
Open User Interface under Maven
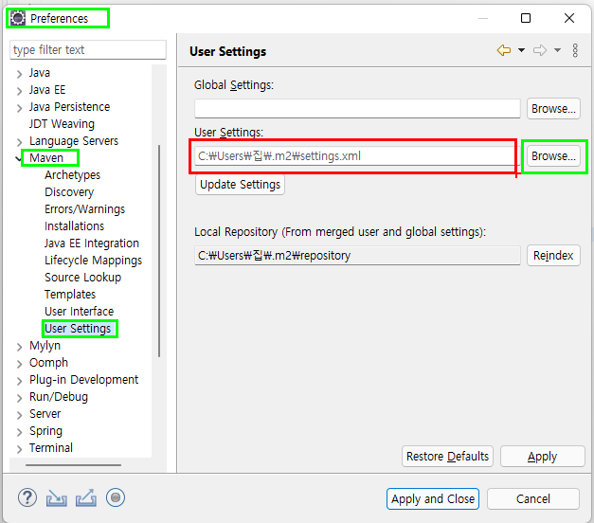click(x=80, y=312)
